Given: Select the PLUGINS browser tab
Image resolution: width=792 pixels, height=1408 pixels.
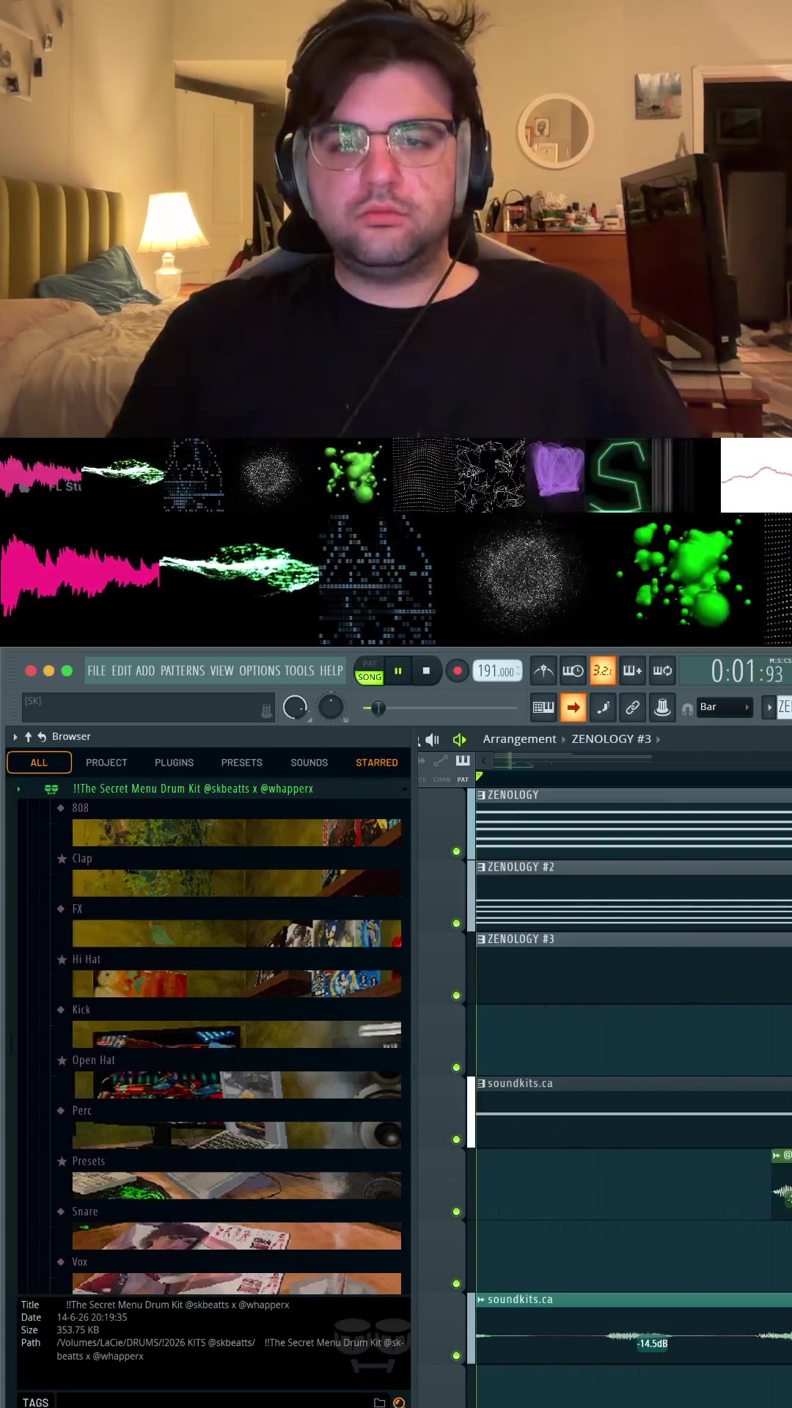Looking at the screenshot, I should (174, 763).
